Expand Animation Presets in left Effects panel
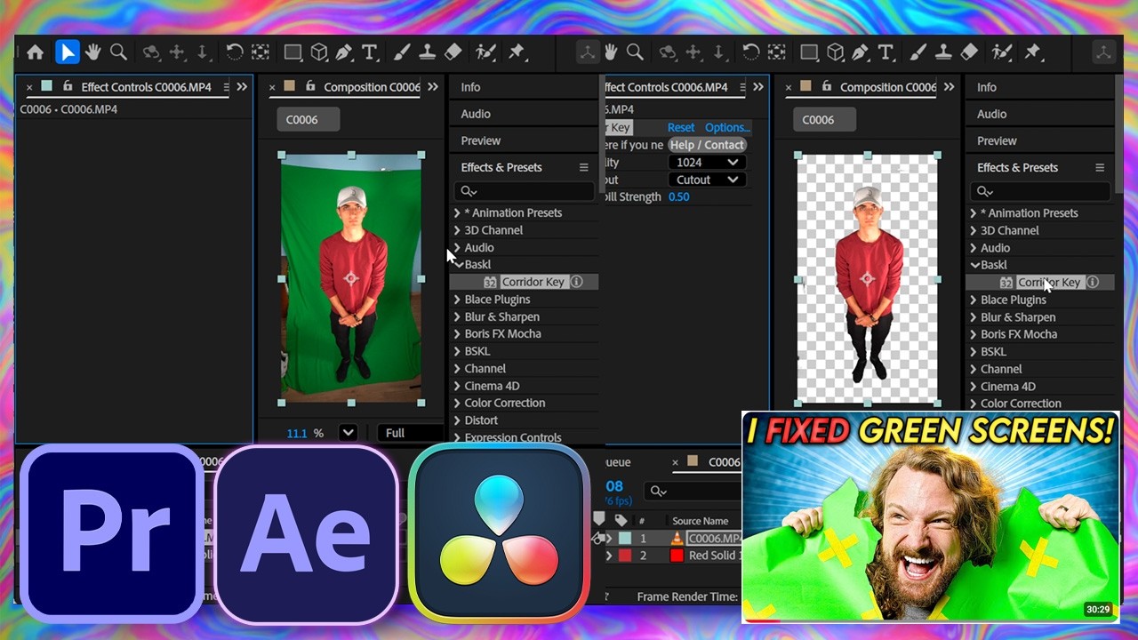 457,212
